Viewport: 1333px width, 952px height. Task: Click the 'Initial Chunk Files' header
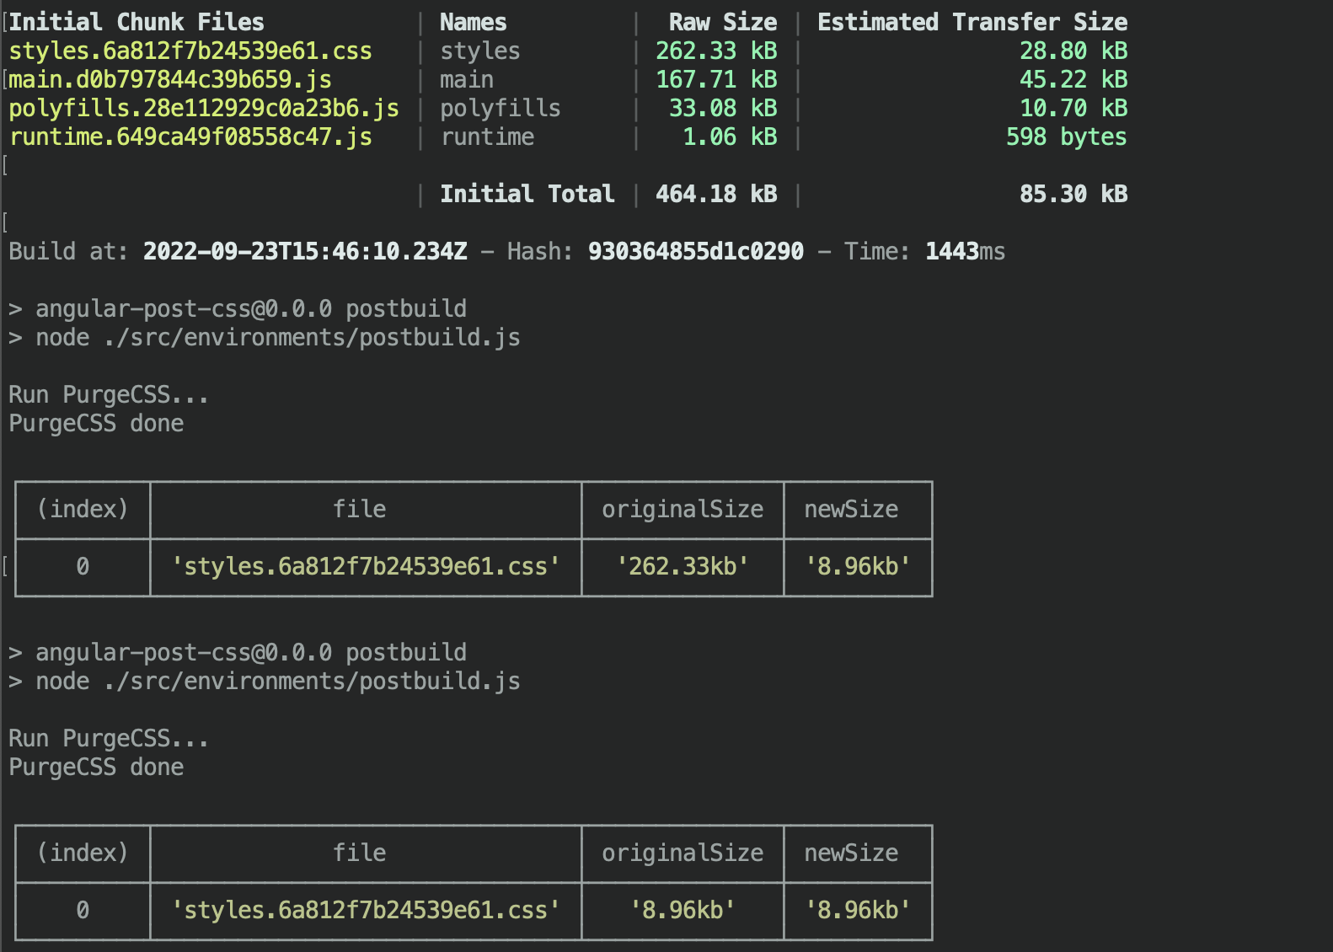pos(137,22)
